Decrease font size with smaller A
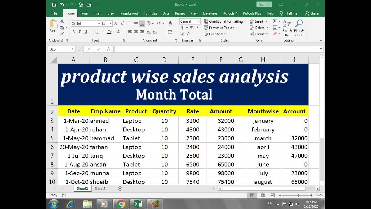Screen dimensions: 371x209 tap(122, 24)
